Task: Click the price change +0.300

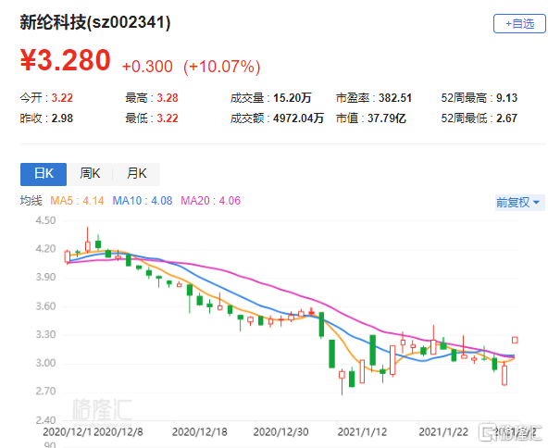Action: click(147, 67)
